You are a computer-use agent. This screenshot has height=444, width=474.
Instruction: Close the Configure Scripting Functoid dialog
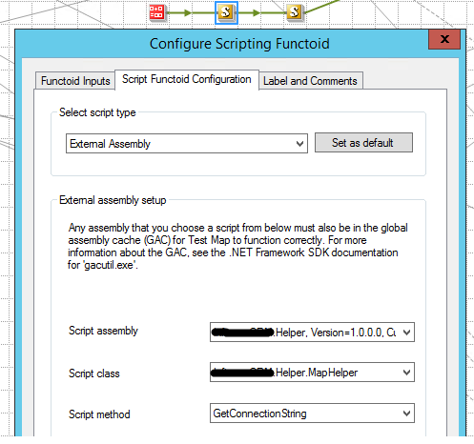(444, 39)
